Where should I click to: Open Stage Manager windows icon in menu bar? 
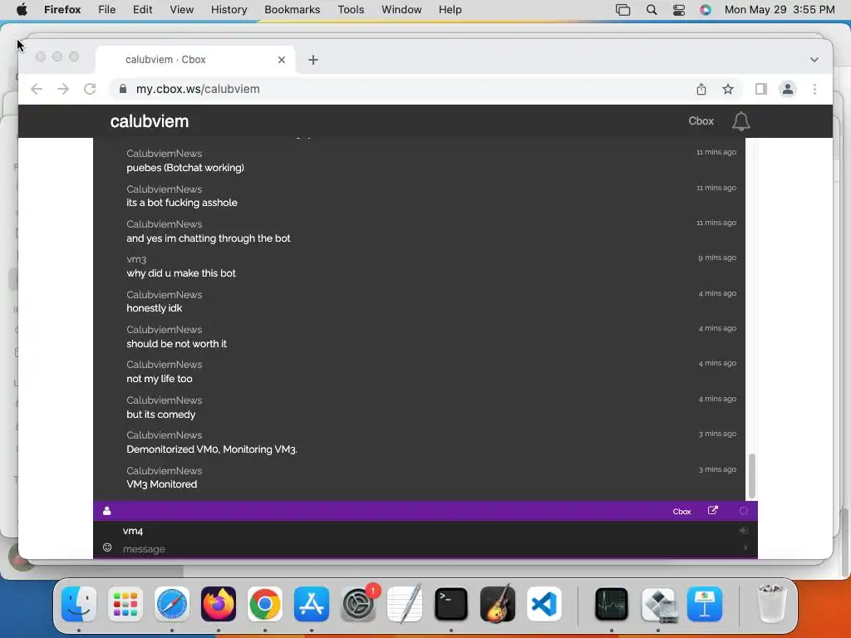coord(622,10)
